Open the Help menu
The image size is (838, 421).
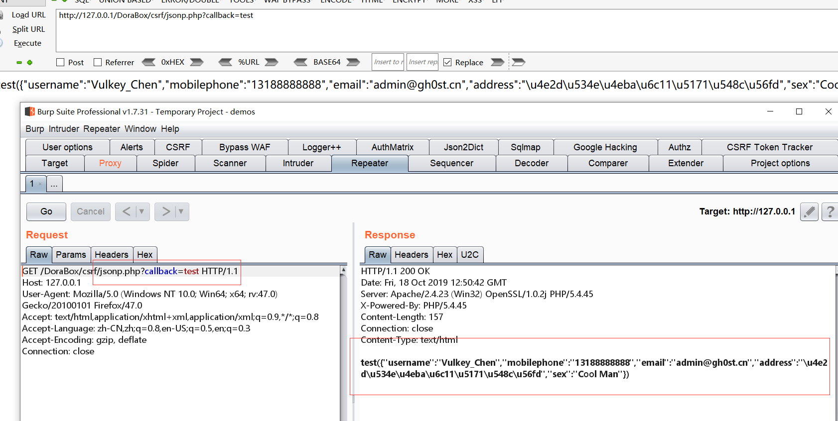pyautogui.click(x=170, y=129)
